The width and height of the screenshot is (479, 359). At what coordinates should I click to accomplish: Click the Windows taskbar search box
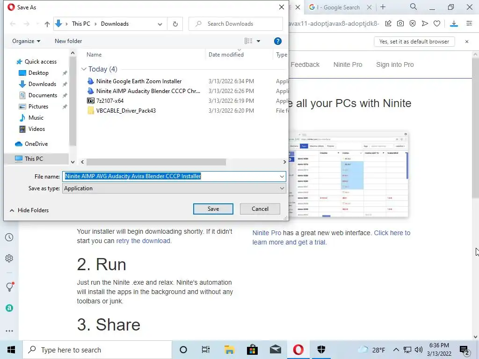pyautogui.click(x=97, y=350)
